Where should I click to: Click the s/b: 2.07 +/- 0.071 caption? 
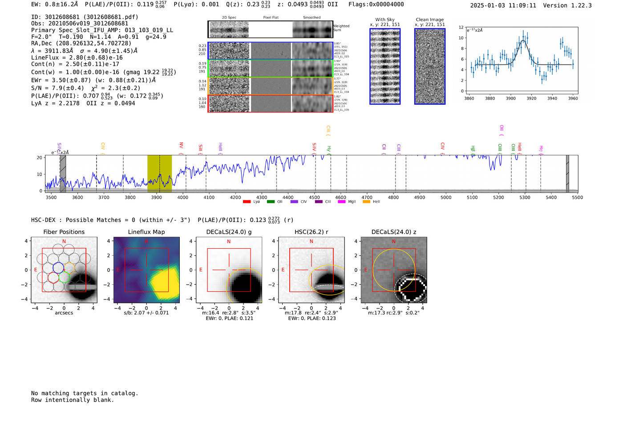click(146, 313)
